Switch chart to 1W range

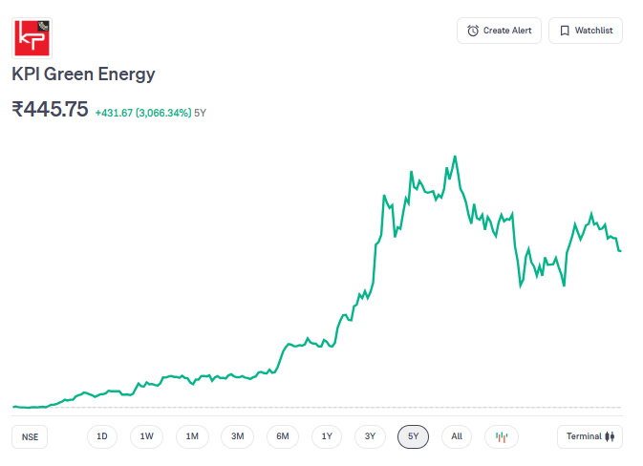pos(146,436)
